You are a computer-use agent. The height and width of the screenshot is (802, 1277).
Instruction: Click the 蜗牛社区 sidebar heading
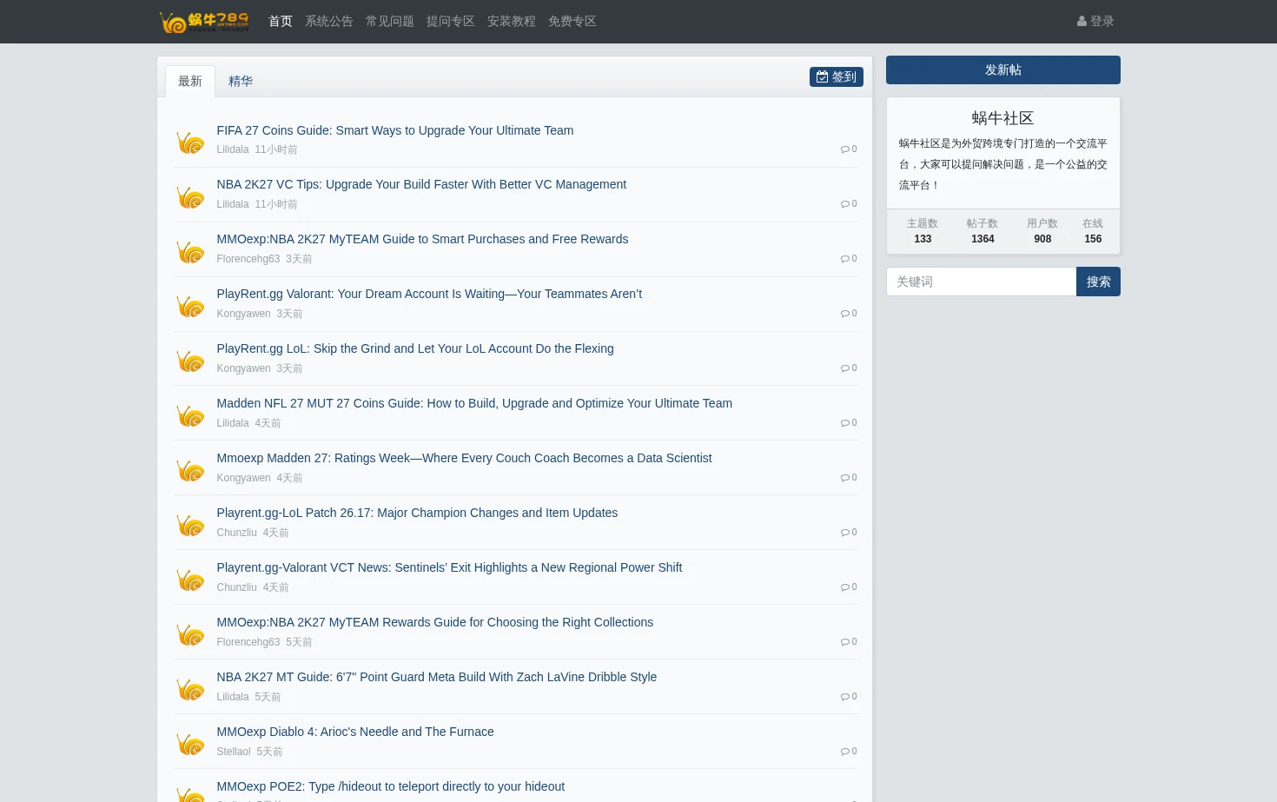click(1003, 118)
